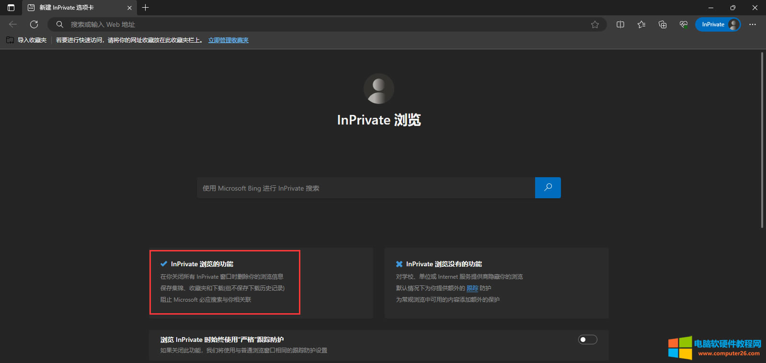Click the blue search button
766x363 pixels.
coord(548,188)
